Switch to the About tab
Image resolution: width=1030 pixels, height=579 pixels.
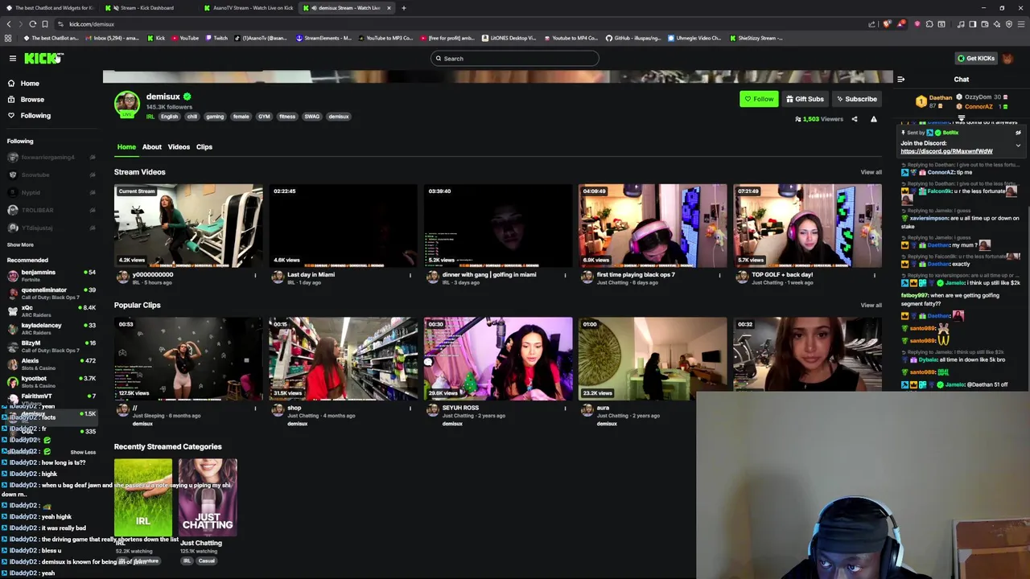[x=152, y=147]
